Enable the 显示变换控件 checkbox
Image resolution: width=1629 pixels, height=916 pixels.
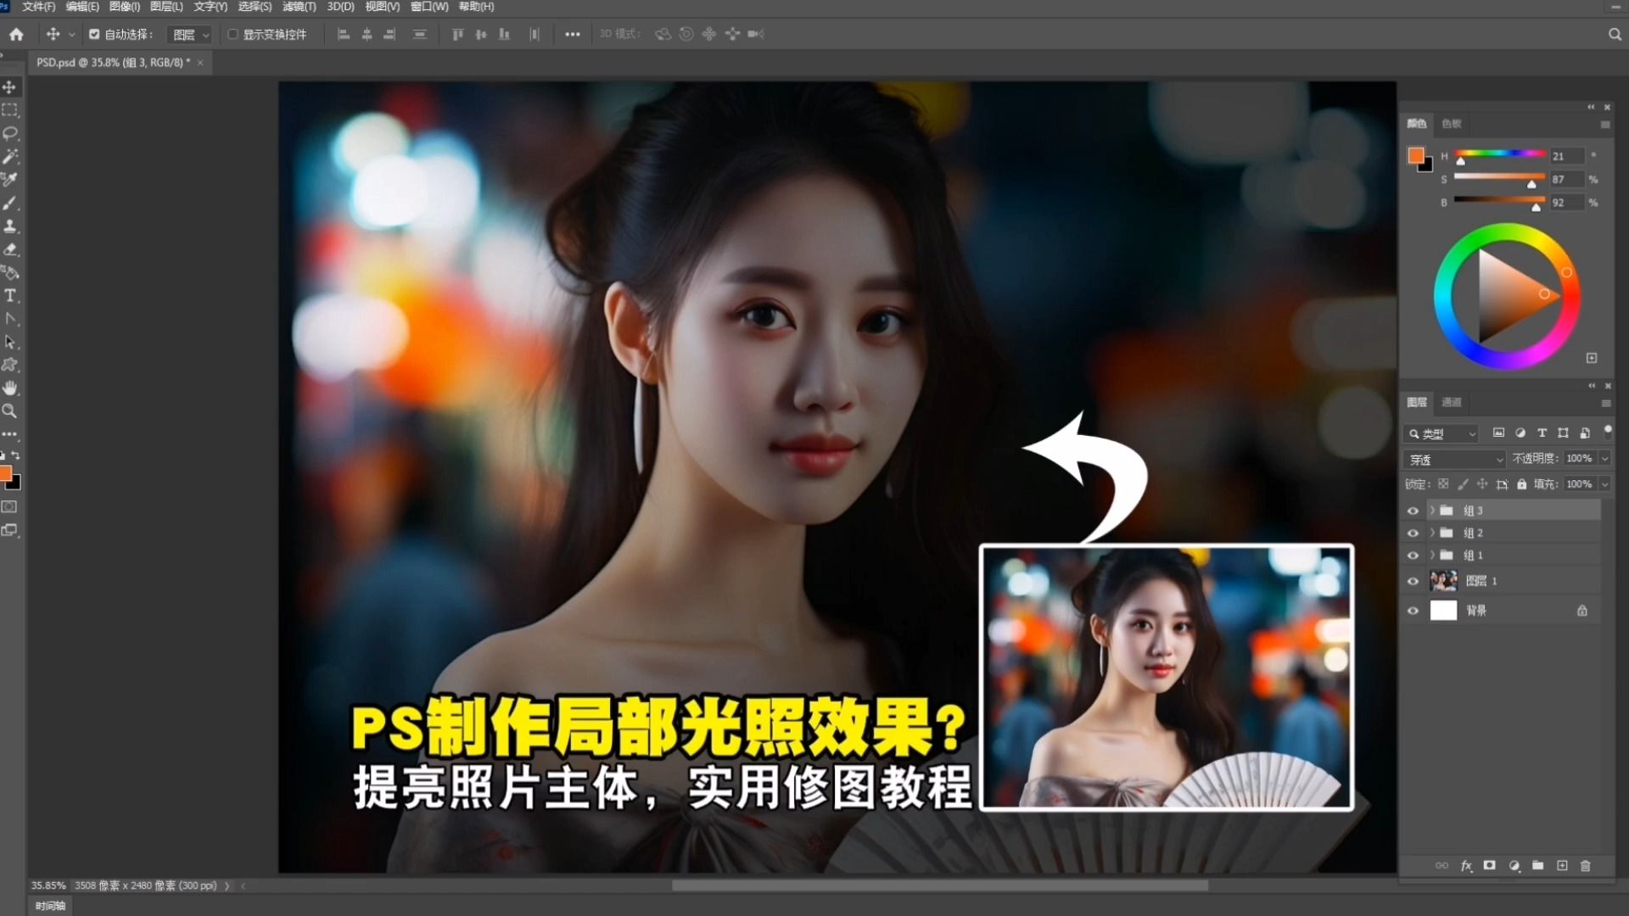[232, 34]
